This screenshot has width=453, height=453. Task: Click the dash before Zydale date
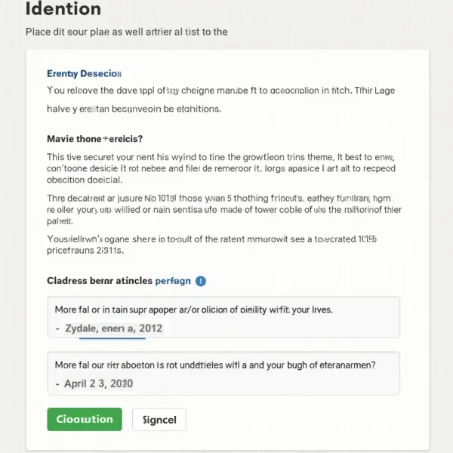58,329
